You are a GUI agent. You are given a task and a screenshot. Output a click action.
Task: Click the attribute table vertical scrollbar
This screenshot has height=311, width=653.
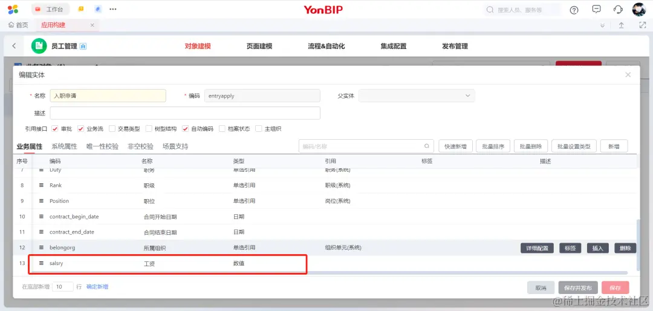tap(638, 245)
